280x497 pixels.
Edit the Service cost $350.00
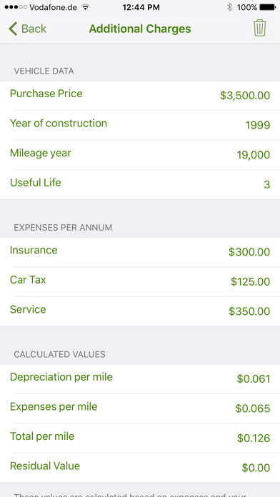point(249,311)
